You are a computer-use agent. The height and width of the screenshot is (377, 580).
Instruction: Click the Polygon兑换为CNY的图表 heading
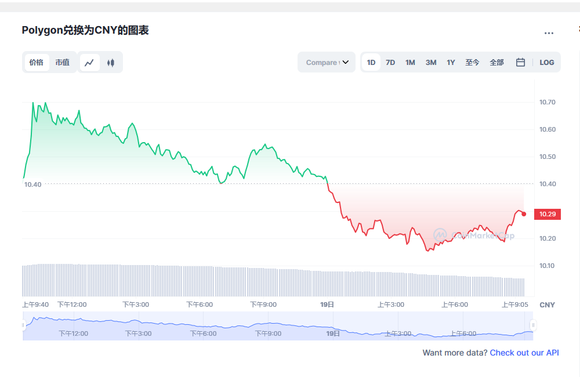point(85,30)
